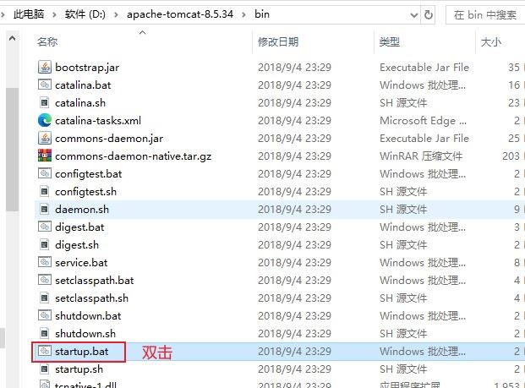
Task: Select the catalina.sh file name
Action: (80, 103)
